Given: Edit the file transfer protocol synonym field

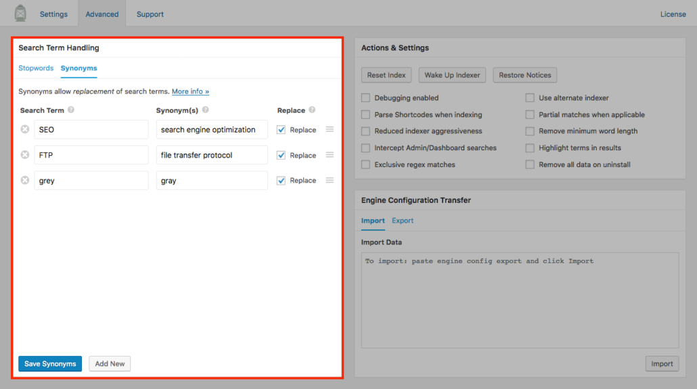Looking at the screenshot, I should click(212, 155).
